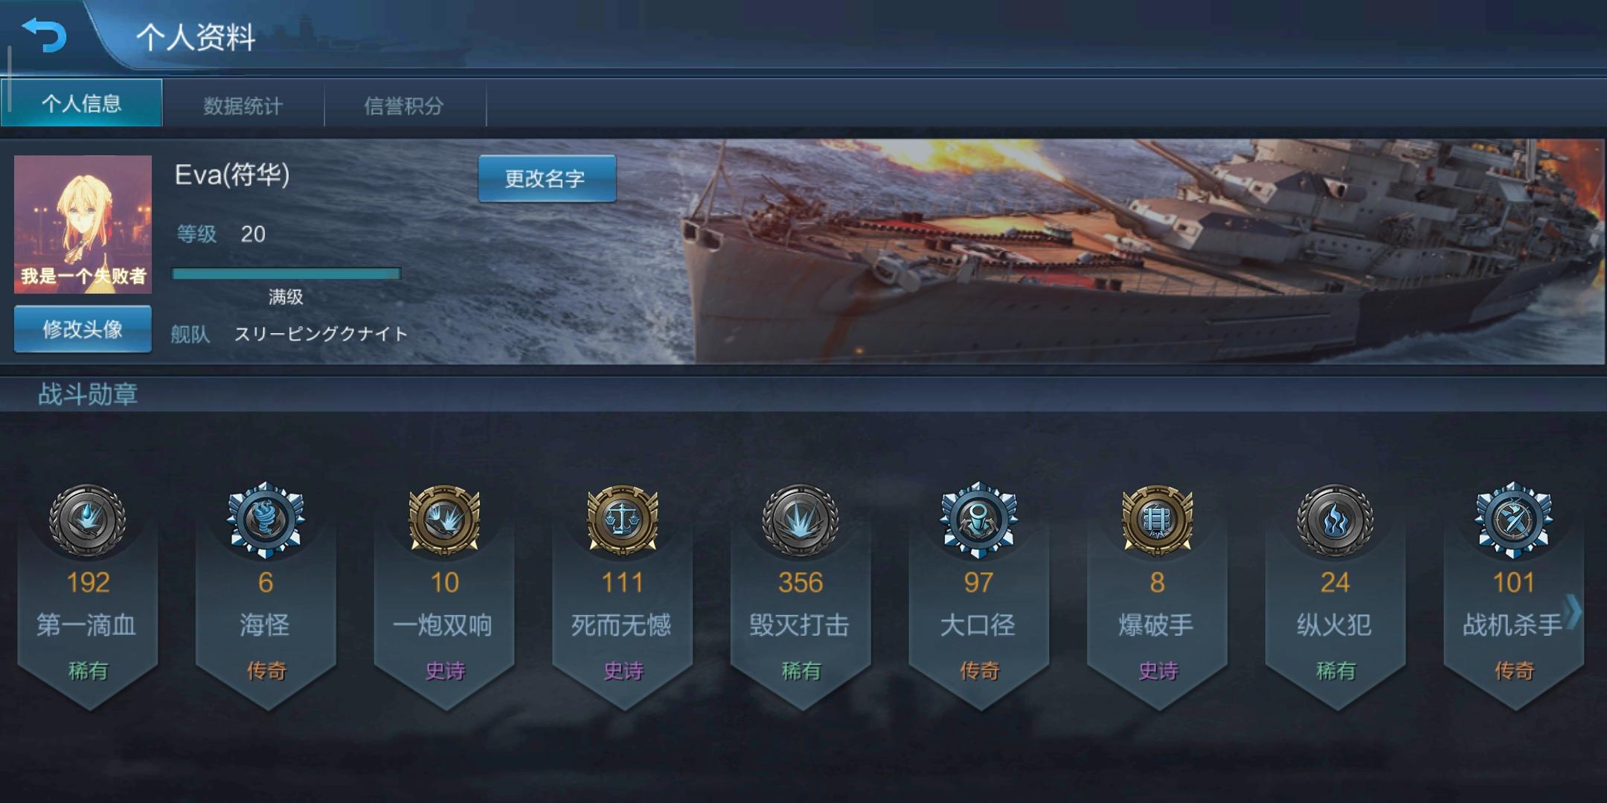Image resolution: width=1607 pixels, height=803 pixels.
Task: Click the 修改头像 button
Action: 83,329
